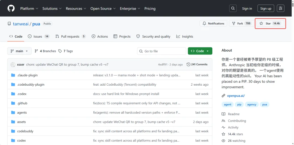This screenshot has height=145, width=294.
Task: Click the Readme book icon
Action: point(223,114)
